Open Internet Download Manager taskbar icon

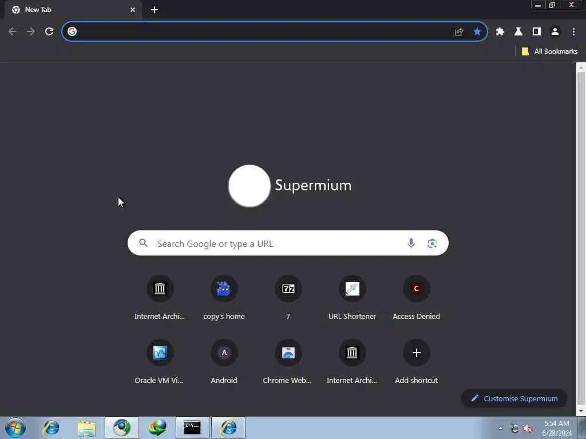[x=157, y=428]
